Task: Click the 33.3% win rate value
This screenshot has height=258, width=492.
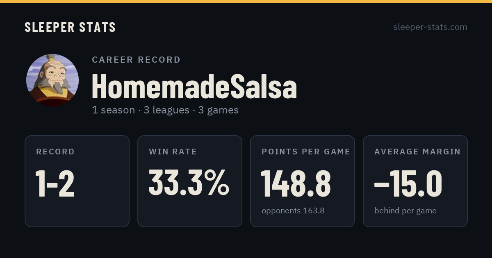Action: pos(189,183)
